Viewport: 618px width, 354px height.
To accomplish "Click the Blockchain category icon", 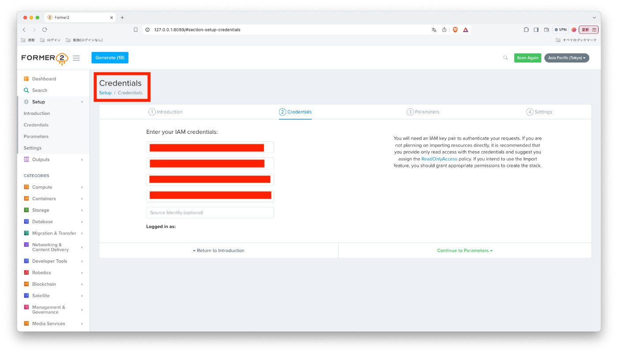I will pyautogui.click(x=26, y=284).
